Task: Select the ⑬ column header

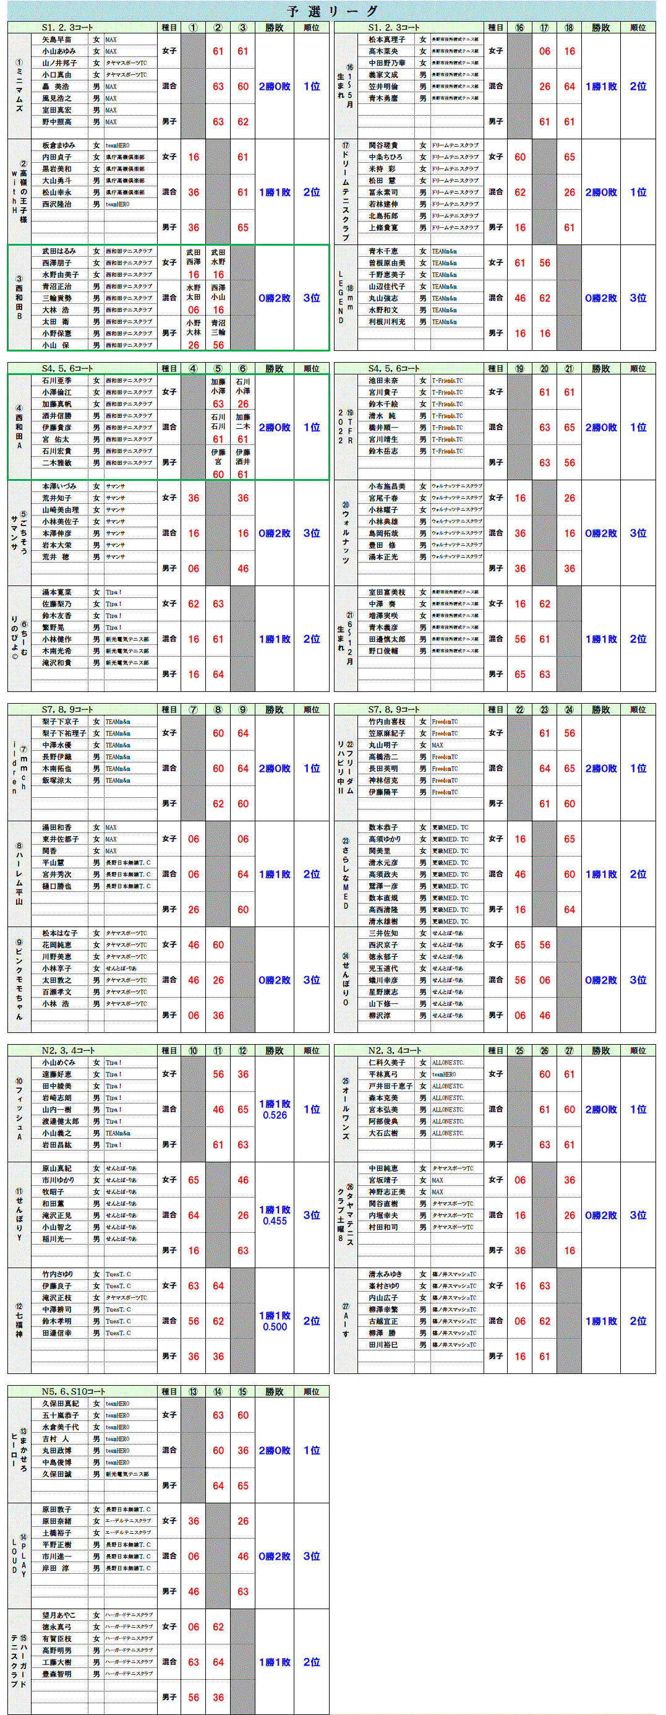Action: (x=193, y=1392)
